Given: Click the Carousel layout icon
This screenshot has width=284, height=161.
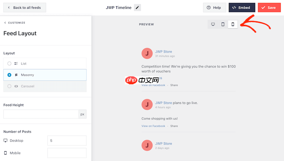Looking at the screenshot, I should click(x=16, y=86).
